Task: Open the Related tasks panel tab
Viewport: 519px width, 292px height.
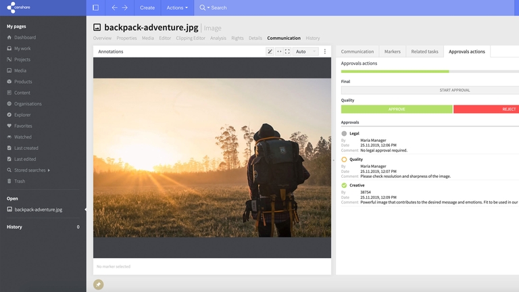Action: tap(424, 51)
